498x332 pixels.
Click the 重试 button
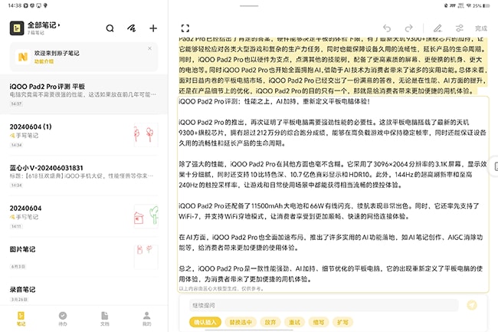pyautogui.click(x=294, y=322)
